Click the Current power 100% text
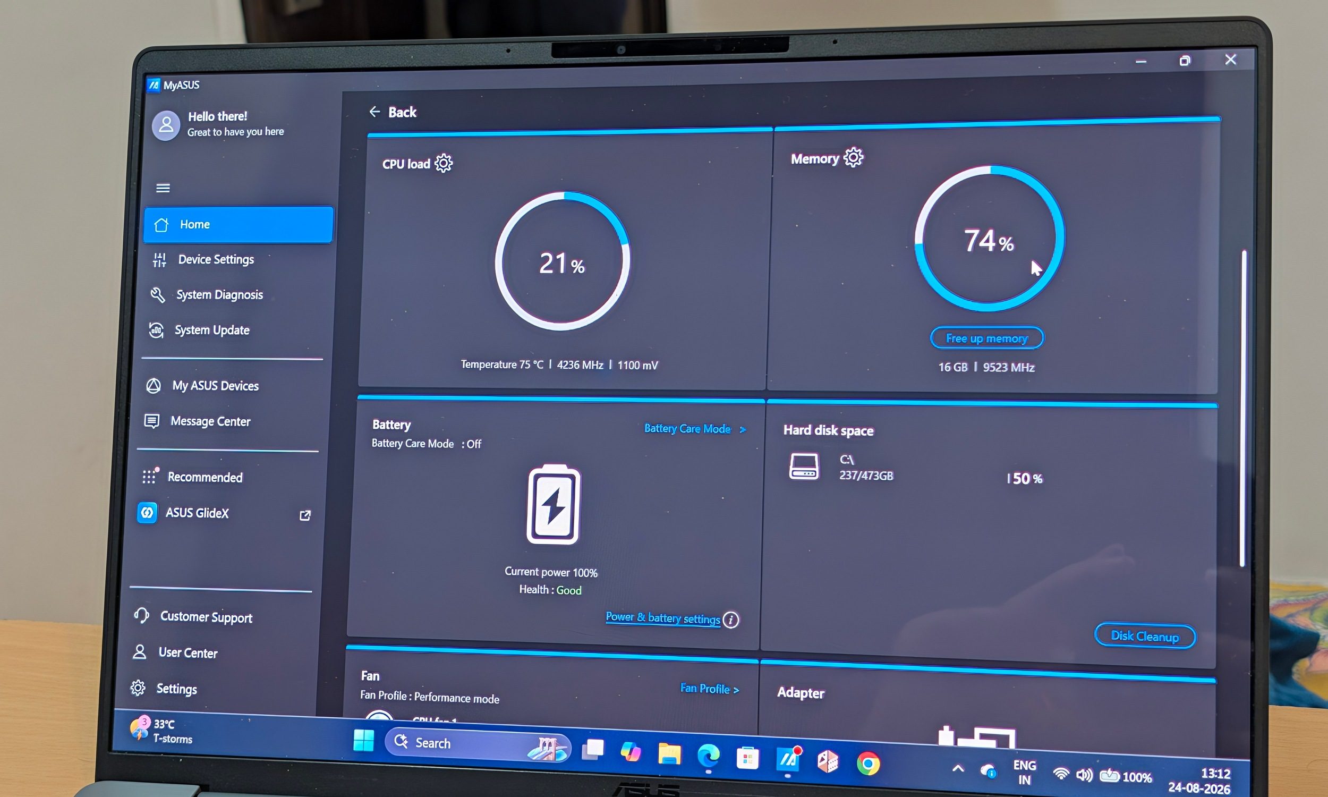 (x=551, y=572)
